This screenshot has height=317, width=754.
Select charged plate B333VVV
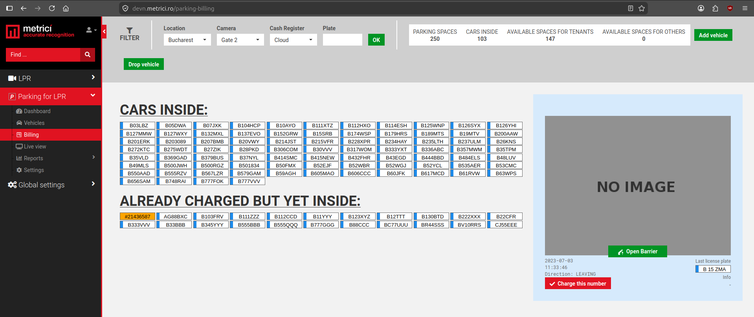tap(138, 225)
